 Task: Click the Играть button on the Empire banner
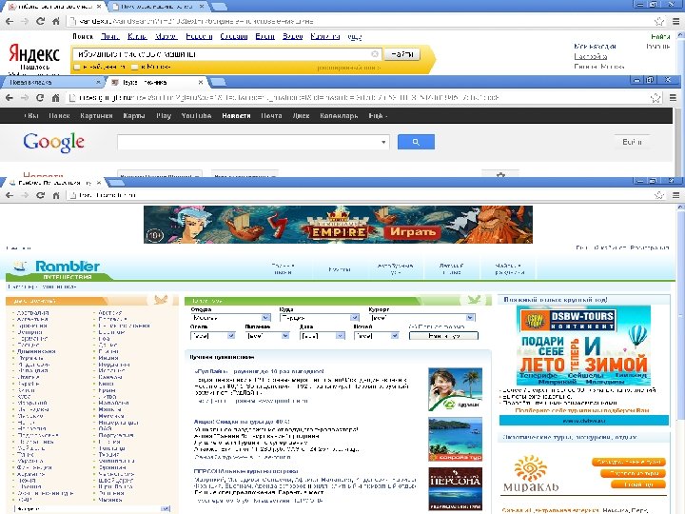pyautogui.click(x=412, y=231)
